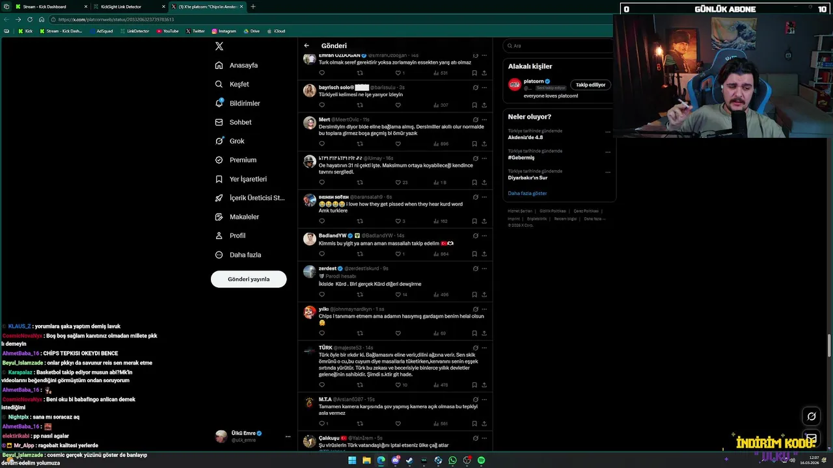833x468 pixels.
Task: Open more options on TÜRK @majeste53 reply
Action: point(484,348)
